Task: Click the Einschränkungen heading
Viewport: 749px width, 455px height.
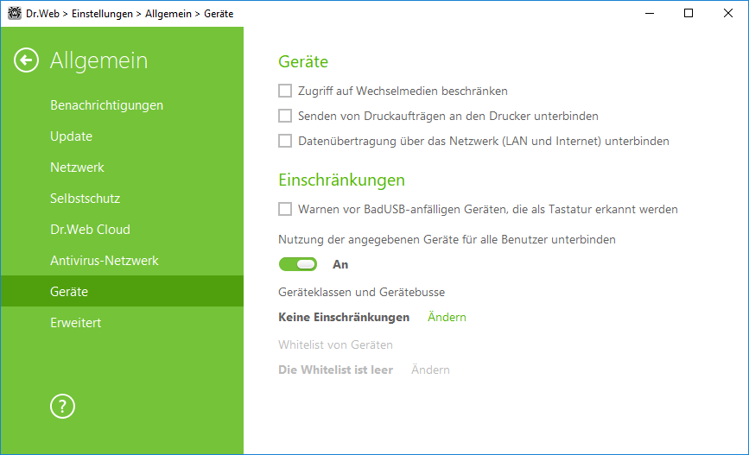Action: pos(341,180)
